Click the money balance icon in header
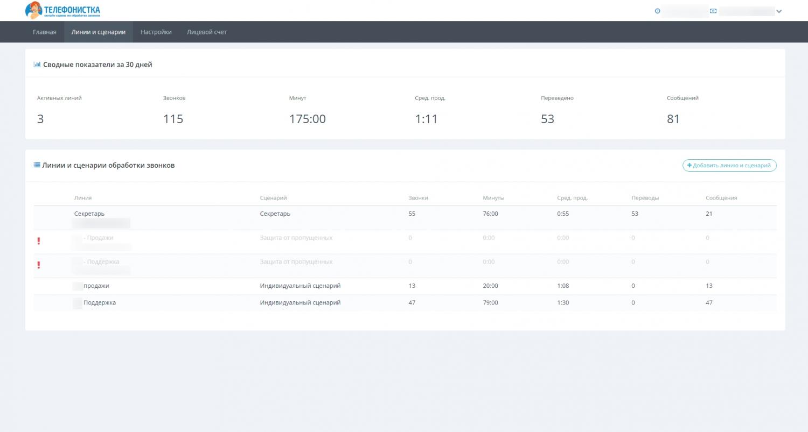This screenshot has height=432, width=808. pos(713,11)
